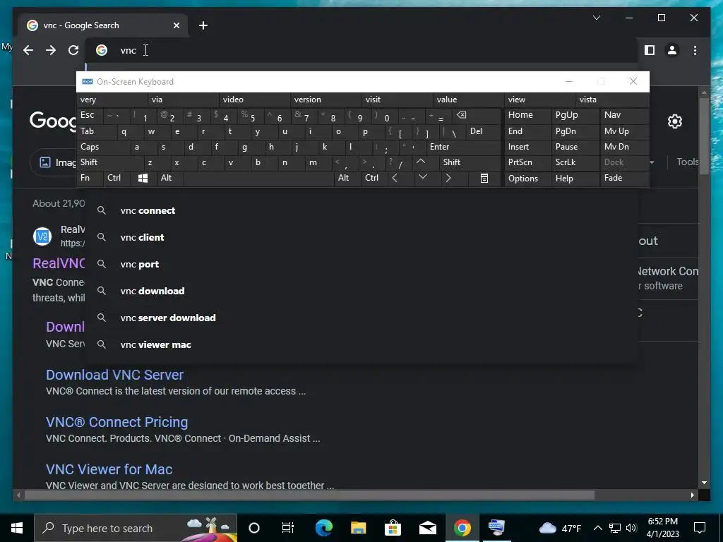
Task: Show hidden tray icons chevron
Action: click(597, 528)
